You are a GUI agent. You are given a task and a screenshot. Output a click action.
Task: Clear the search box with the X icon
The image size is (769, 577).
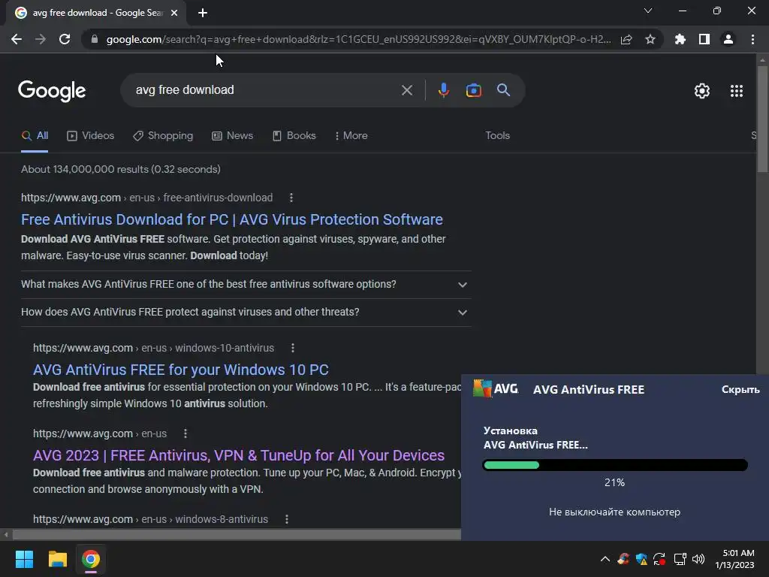(x=407, y=90)
